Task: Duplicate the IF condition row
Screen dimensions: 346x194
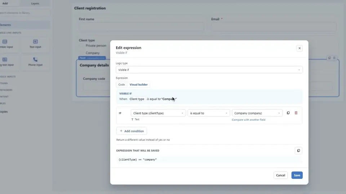Action: [x=288, y=113]
